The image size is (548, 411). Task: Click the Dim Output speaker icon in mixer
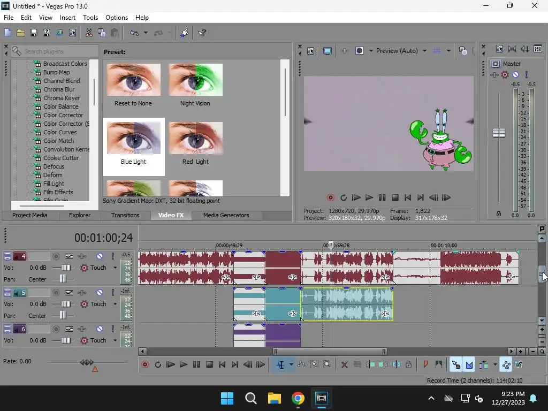pyautogui.click(x=524, y=49)
